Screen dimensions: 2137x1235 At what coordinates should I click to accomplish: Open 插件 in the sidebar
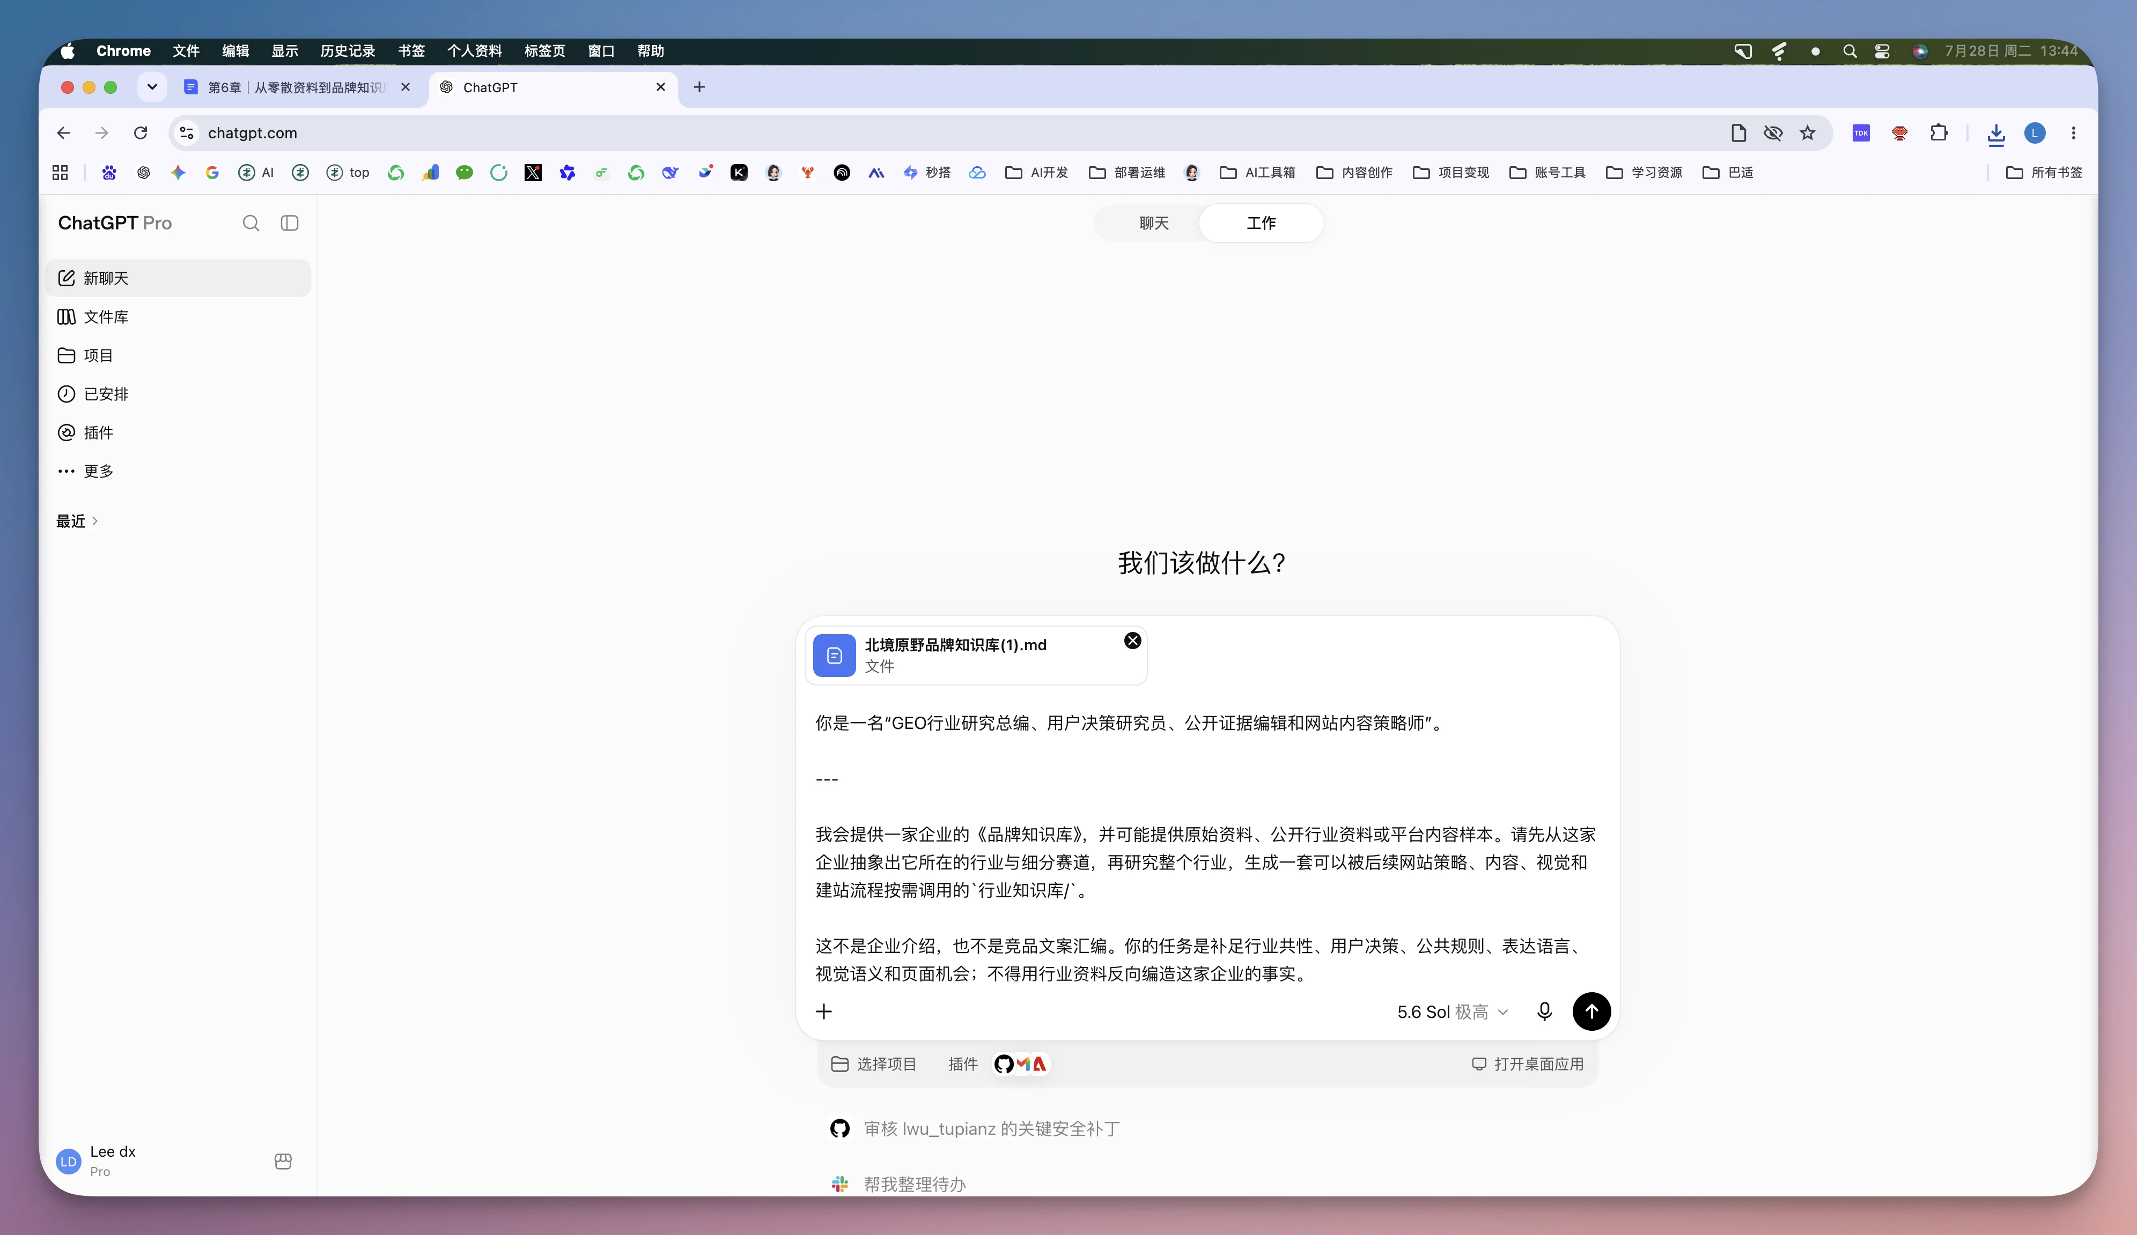tap(178, 432)
